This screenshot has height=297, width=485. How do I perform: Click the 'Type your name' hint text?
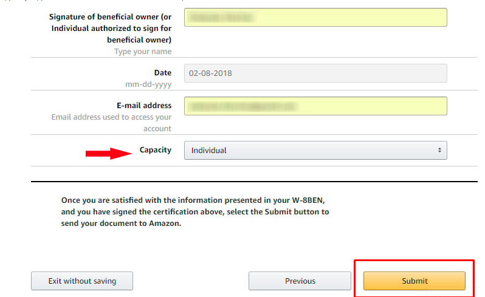(x=143, y=52)
